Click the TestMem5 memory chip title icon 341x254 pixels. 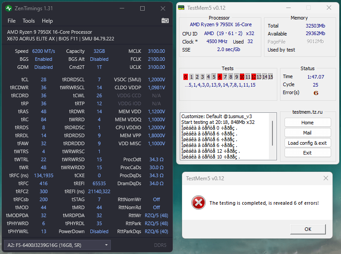tap(181, 8)
